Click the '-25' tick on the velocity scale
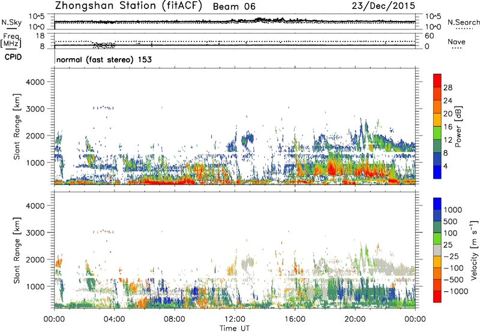 click(451, 256)
